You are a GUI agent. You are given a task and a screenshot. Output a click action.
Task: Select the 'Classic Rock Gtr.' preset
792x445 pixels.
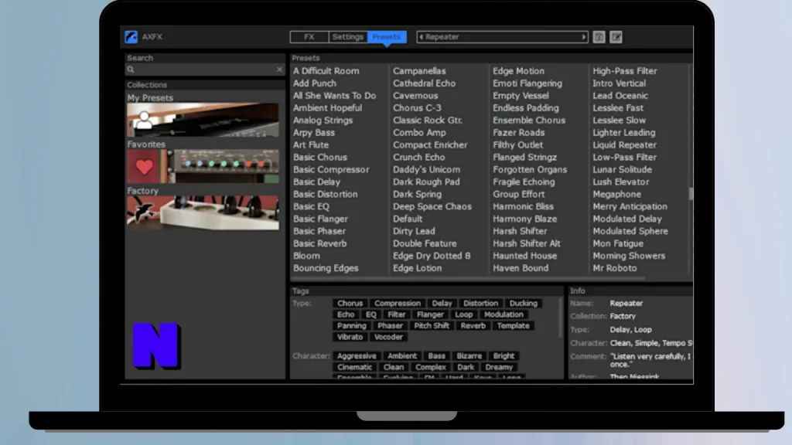tap(428, 120)
